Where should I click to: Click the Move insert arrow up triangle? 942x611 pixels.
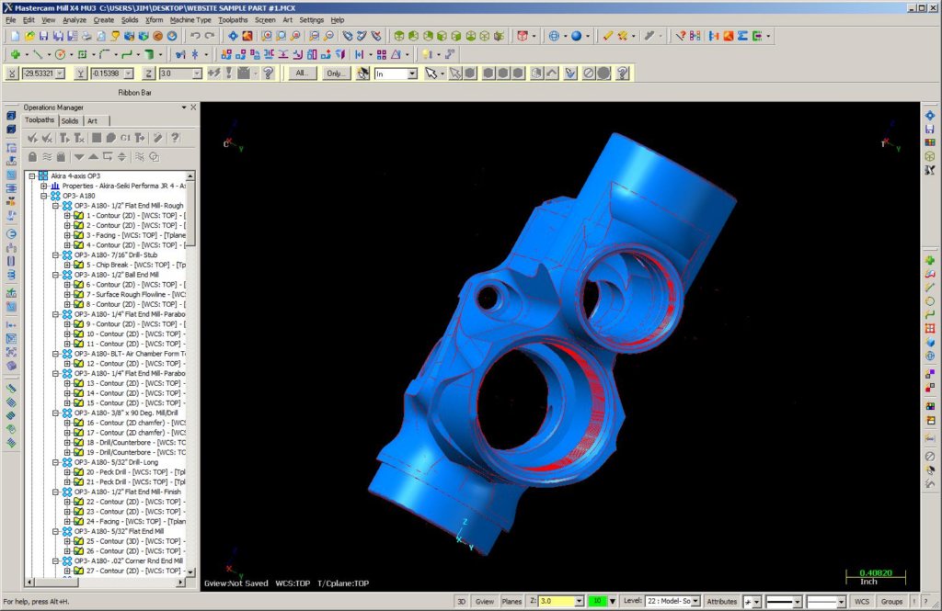point(93,156)
